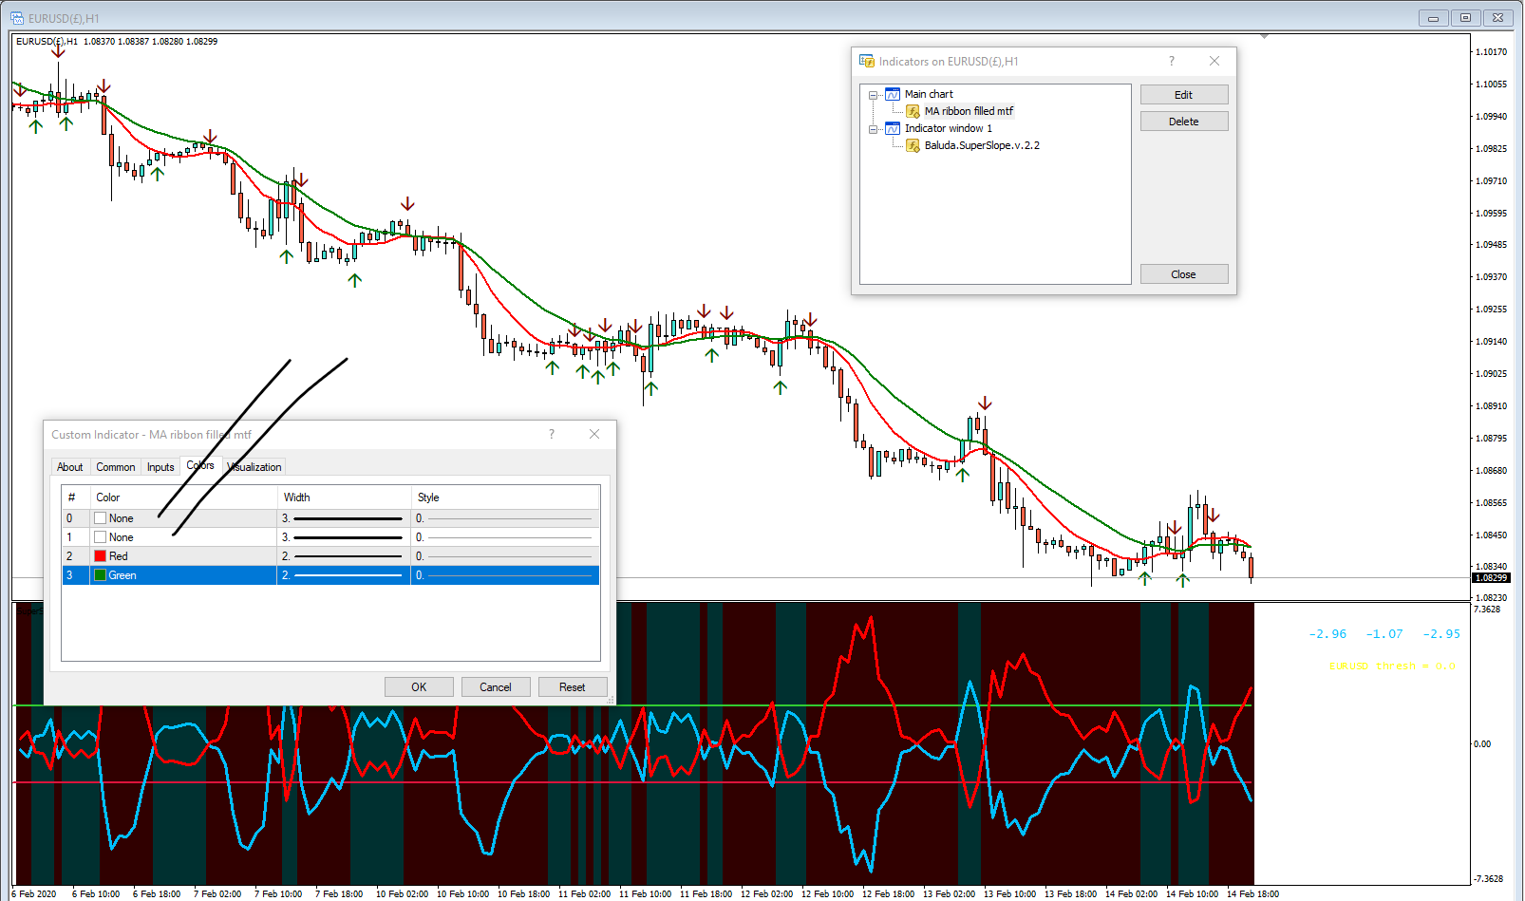Click the Reset button

point(572,686)
